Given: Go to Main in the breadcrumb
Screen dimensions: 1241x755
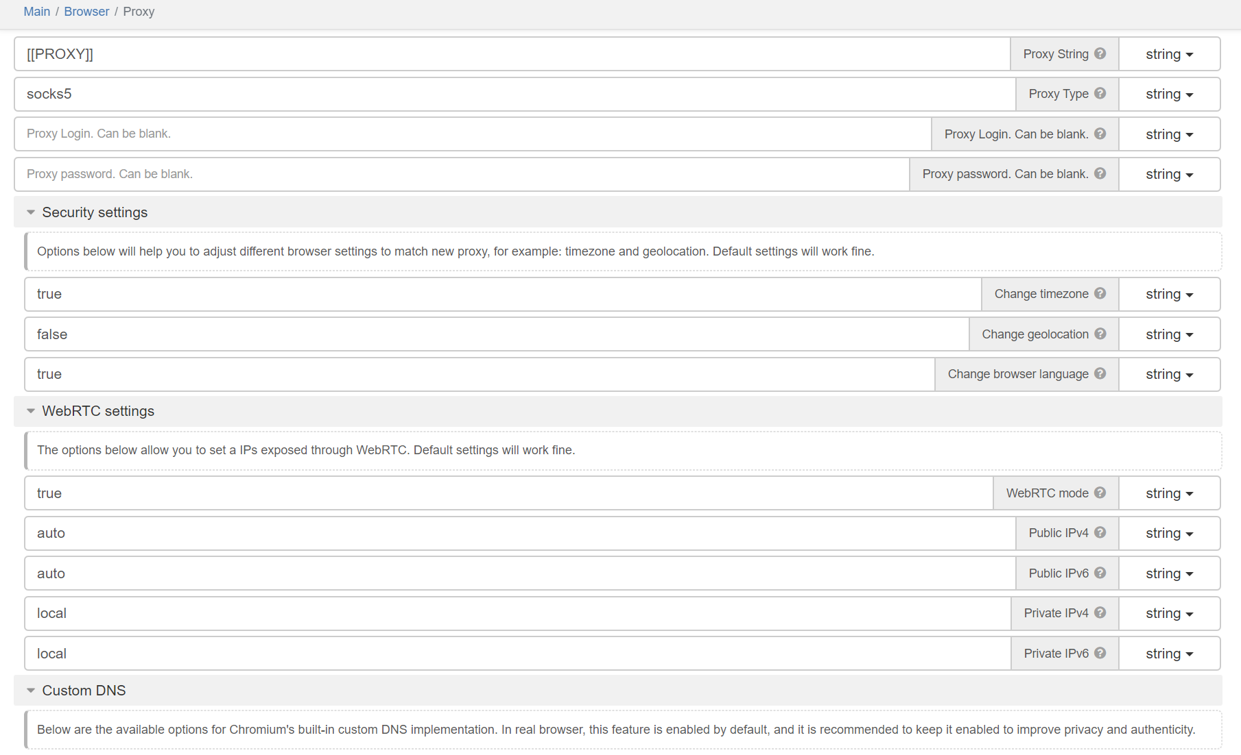Looking at the screenshot, I should tap(36, 12).
